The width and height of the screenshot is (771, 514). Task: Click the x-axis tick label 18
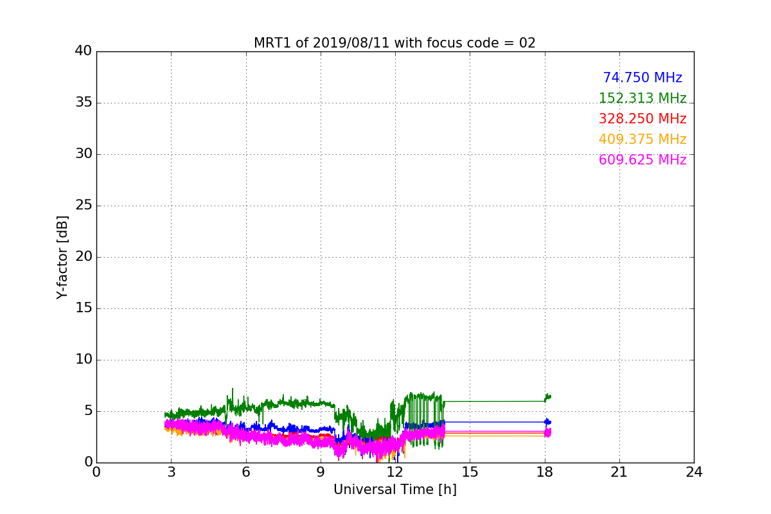click(545, 472)
